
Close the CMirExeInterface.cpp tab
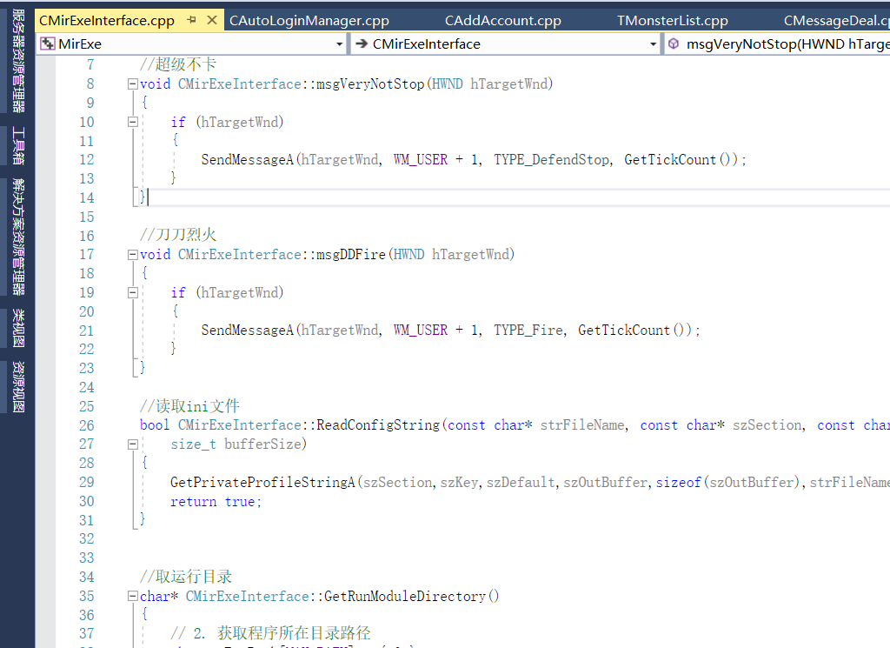coord(211,20)
